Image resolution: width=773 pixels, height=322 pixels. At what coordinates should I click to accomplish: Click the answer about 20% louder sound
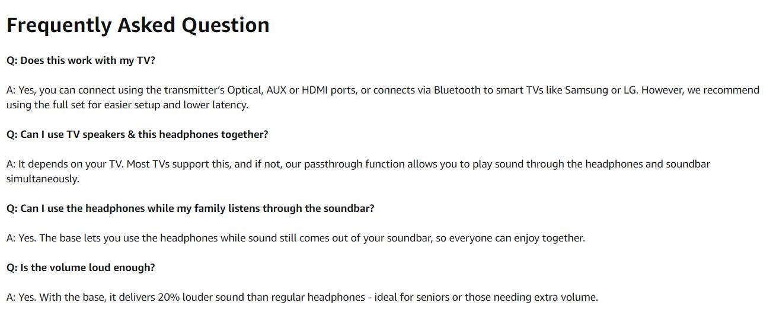tap(302, 297)
